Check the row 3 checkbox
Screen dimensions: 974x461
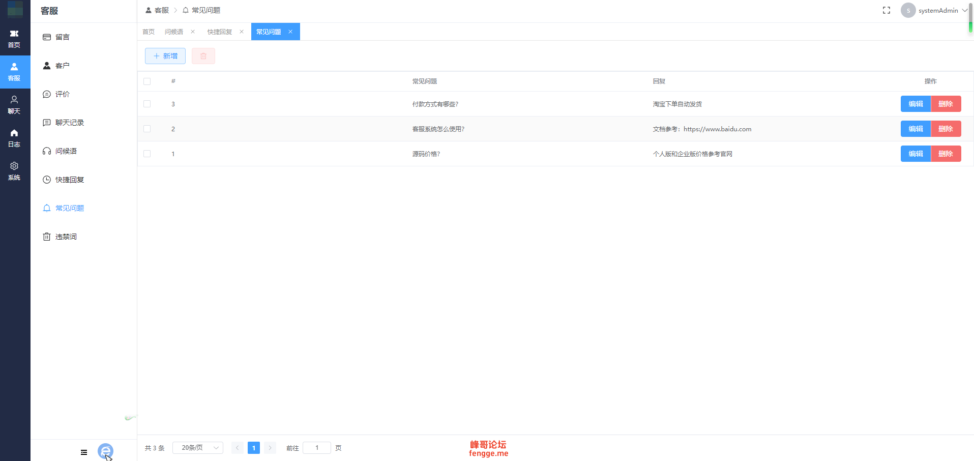tap(147, 104)
